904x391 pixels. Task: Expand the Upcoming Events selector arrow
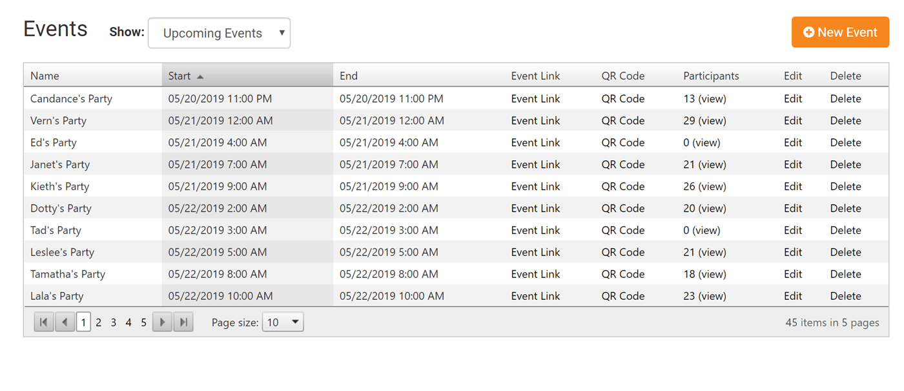pyautogui.click(x=280, y=32)
